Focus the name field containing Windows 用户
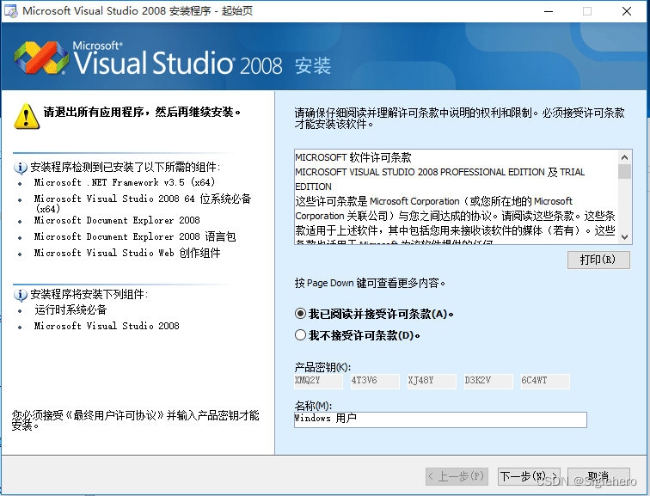Screen dimensions: 650x496 [439, 419]
